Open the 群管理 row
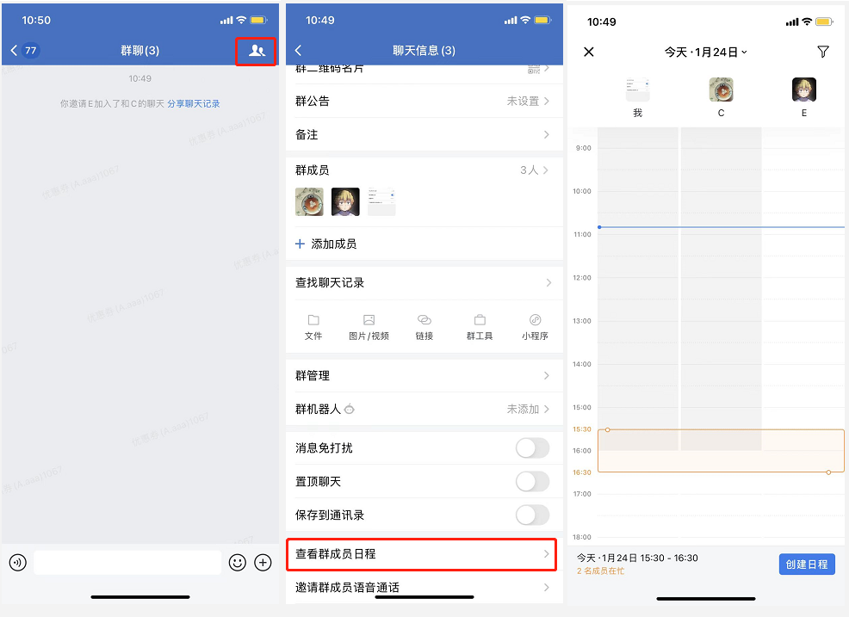 (424, 375)
